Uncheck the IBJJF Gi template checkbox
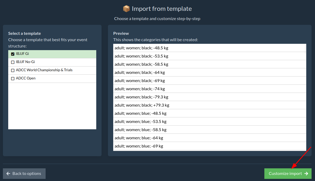This screenshot has width=315, height=181. (13, 54)
